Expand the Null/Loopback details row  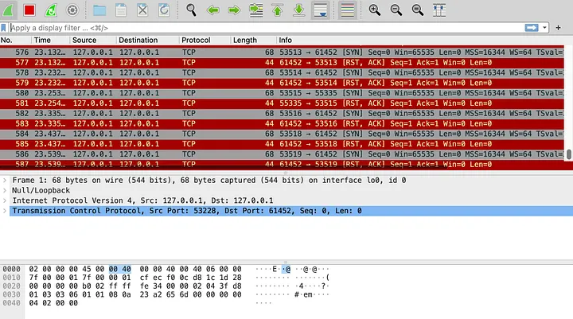click(x=5, y=190)
